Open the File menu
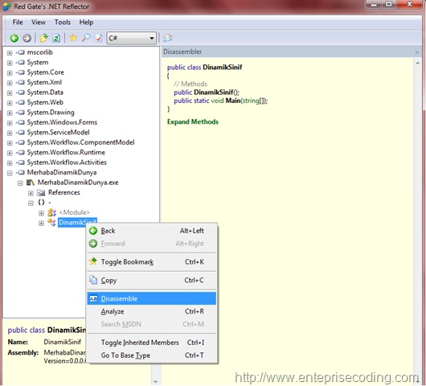426x386 pixels. 18,23
